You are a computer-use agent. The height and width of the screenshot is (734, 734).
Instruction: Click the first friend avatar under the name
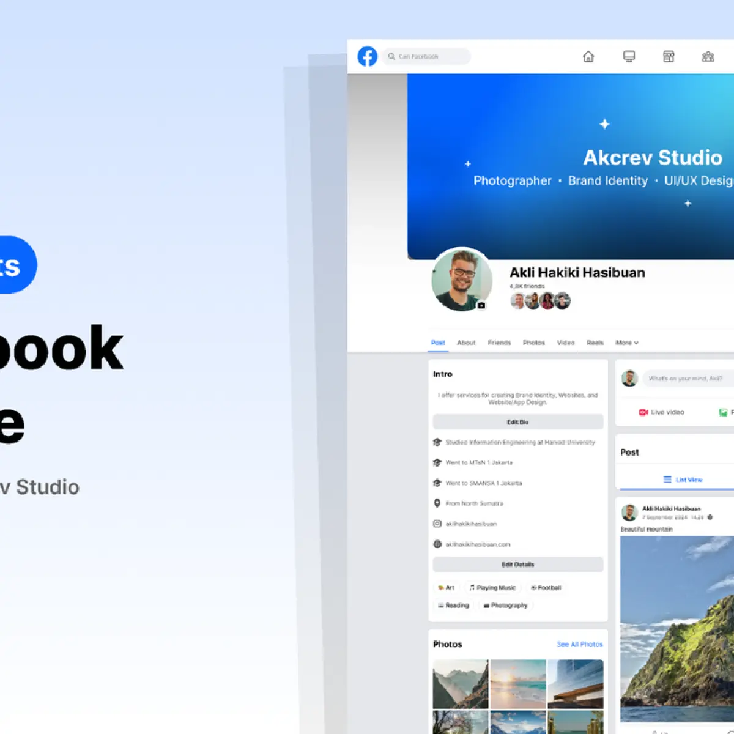(x=519, y=301)
